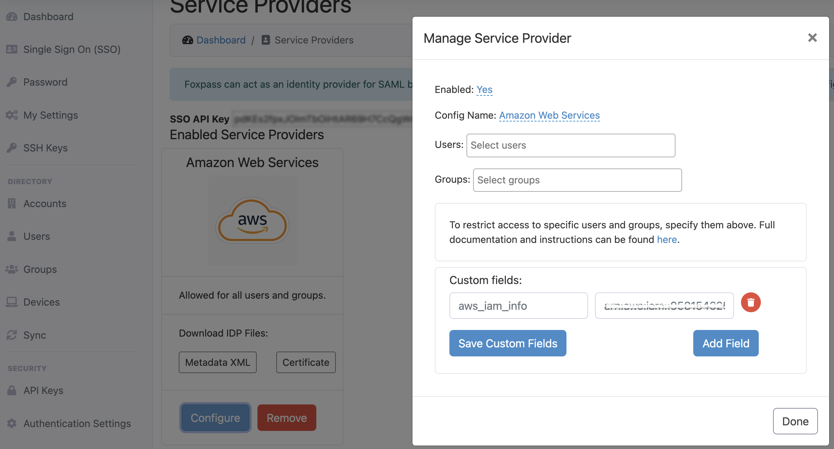Image resolution: width=834 pixels, height=449 pixels.
Task: Click the red delete icon for custom field
Action: (x=751, y=302)
